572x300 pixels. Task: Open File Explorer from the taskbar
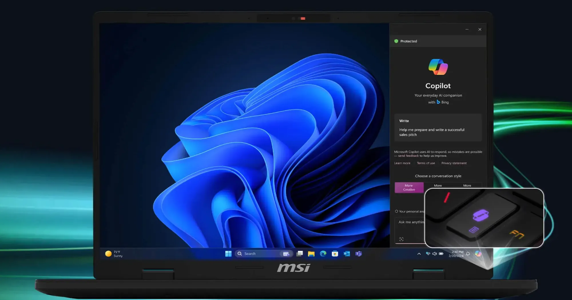click(311, 253)
